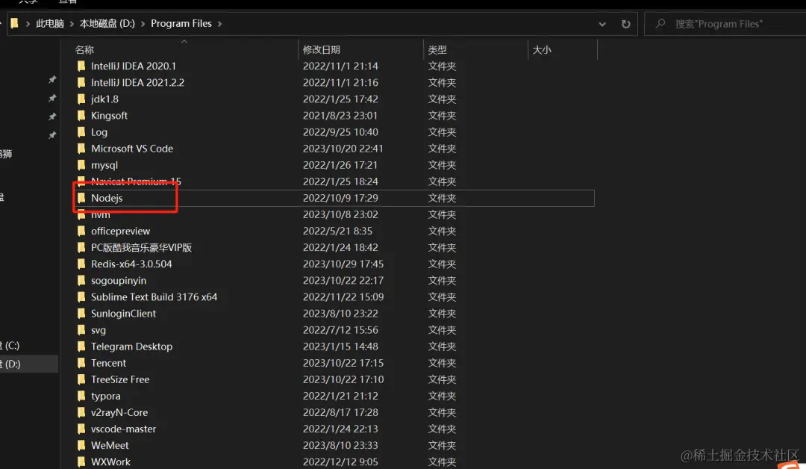Screen dimensions: 806x469
Task: Select the Kingsoft folder name
Action: pyautogui.click(x=109, y=115)
